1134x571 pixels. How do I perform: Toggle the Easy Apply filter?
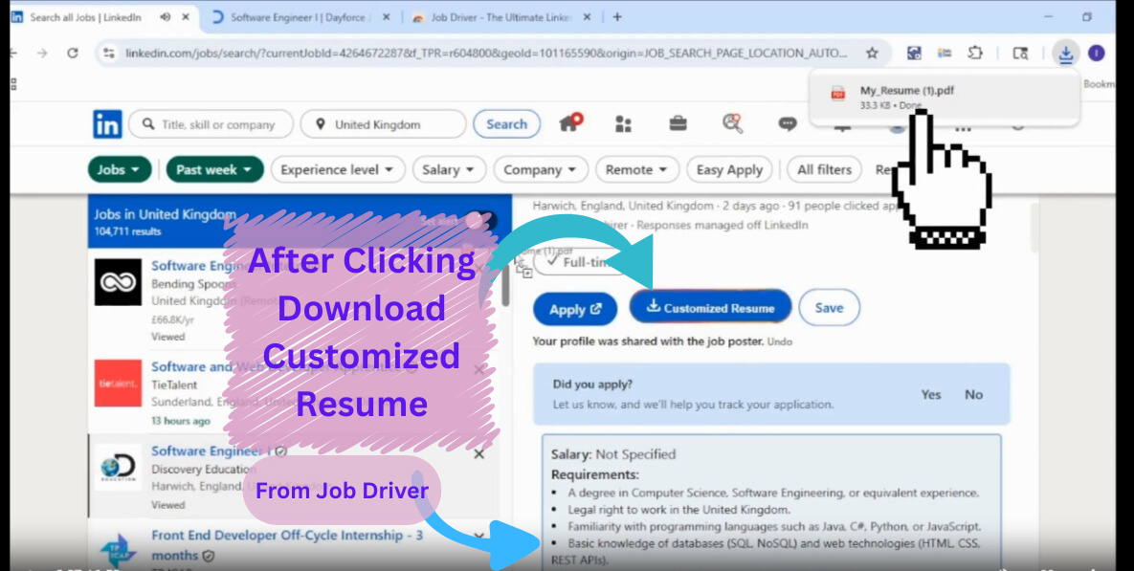[729, 169]
